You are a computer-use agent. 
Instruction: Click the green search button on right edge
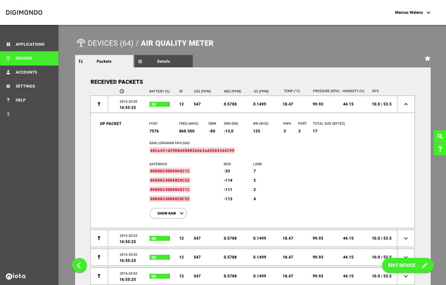[440, 136]
